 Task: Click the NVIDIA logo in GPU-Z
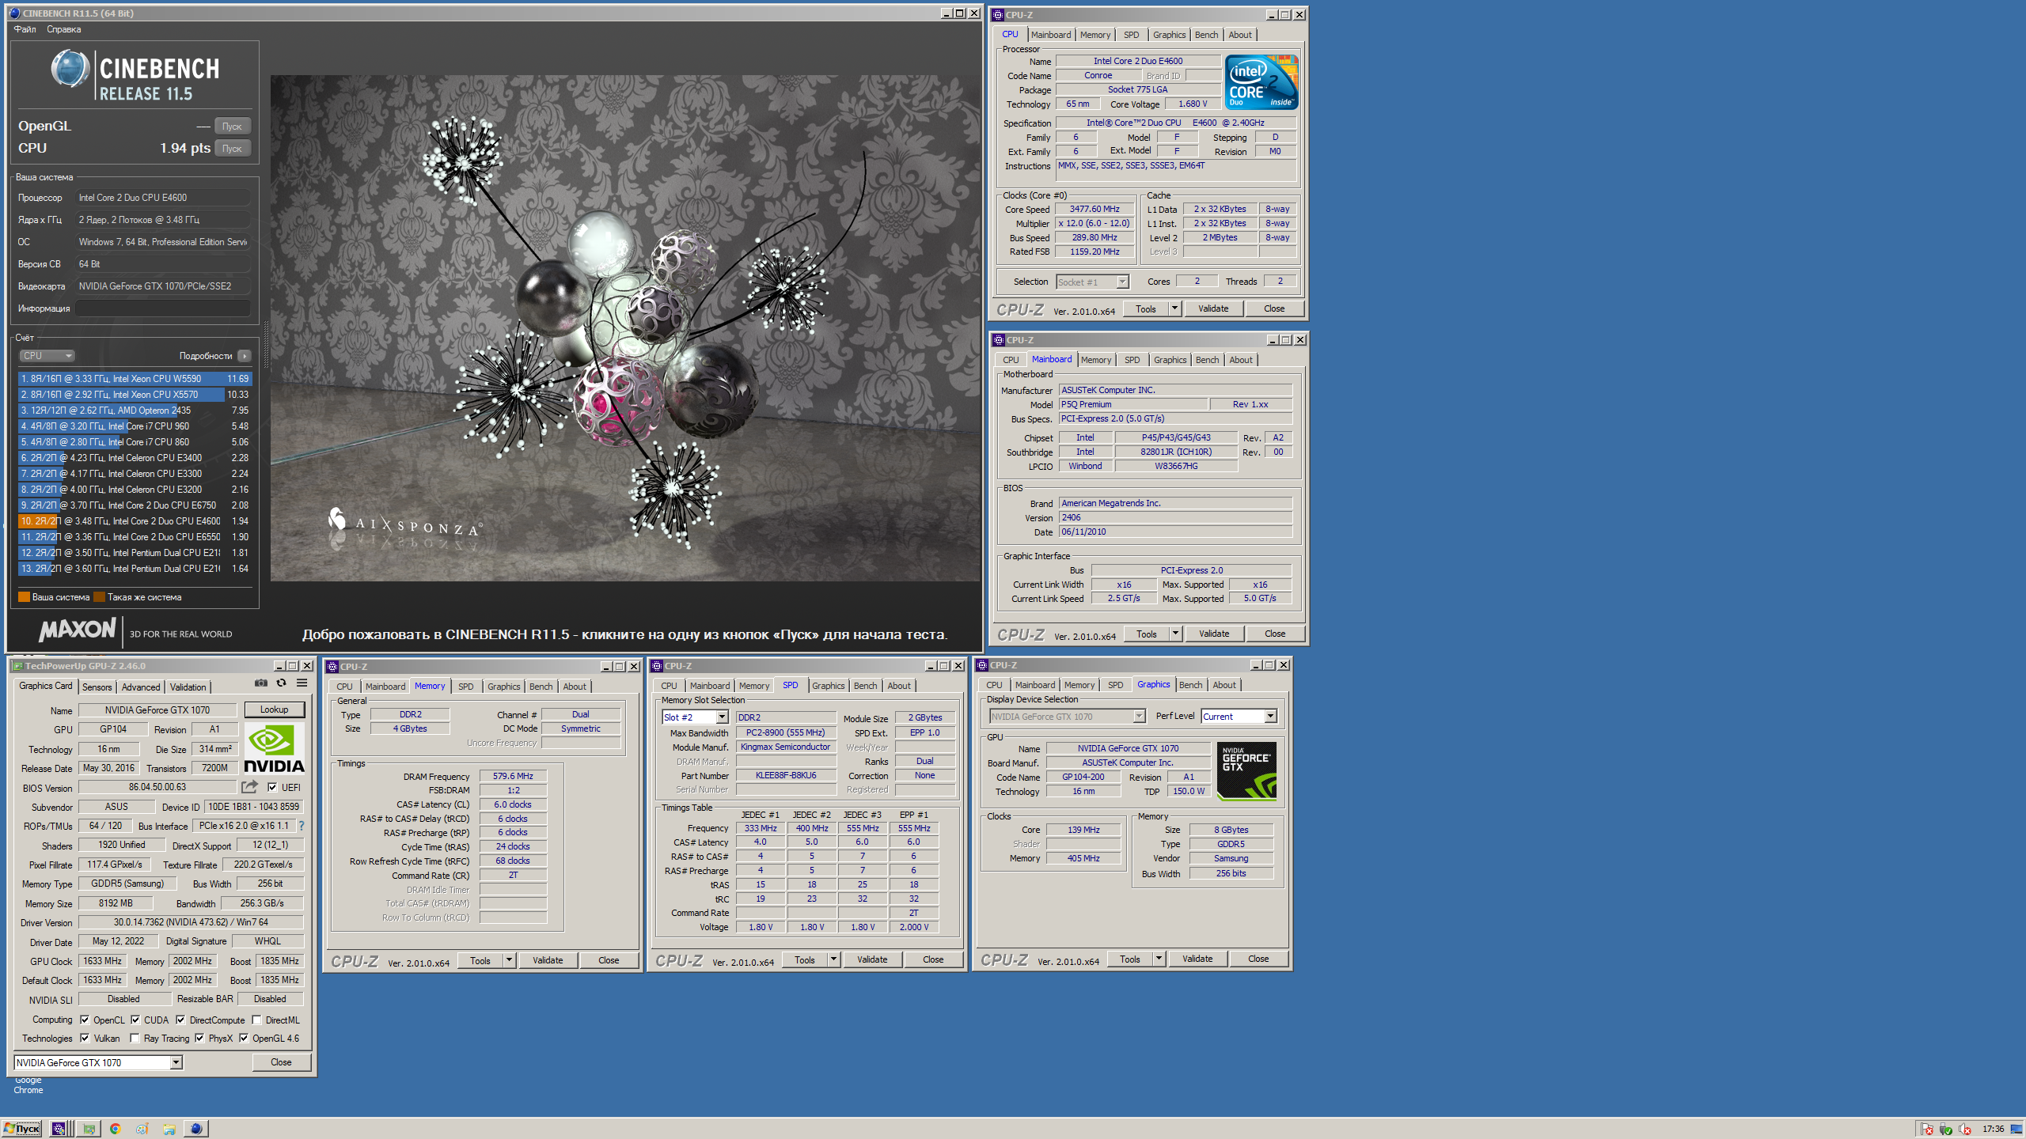click(274, 747)
